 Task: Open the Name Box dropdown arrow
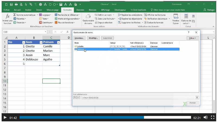pyautogui.click(x=45, y=32)
